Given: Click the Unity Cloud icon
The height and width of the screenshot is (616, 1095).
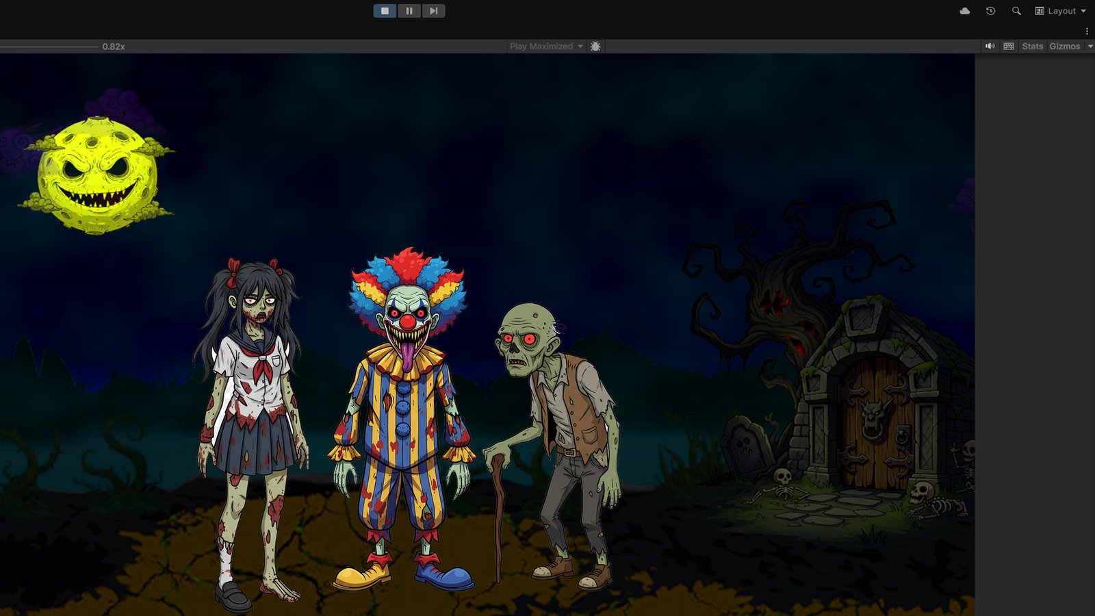Looking at the screenshot, I should click(x=965, y=11).
